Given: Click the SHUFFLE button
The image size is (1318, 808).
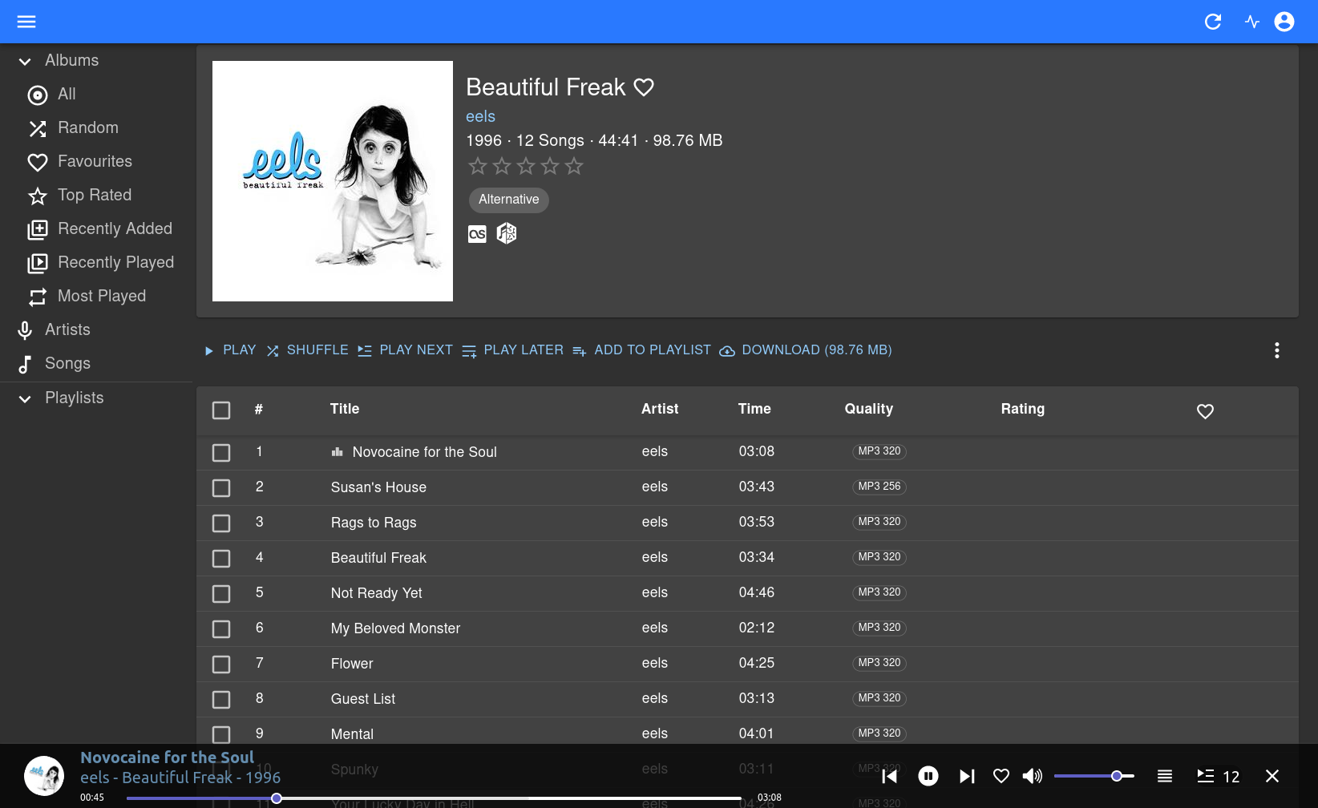Looking at the screenshot, I should click(x=308, y=350).
